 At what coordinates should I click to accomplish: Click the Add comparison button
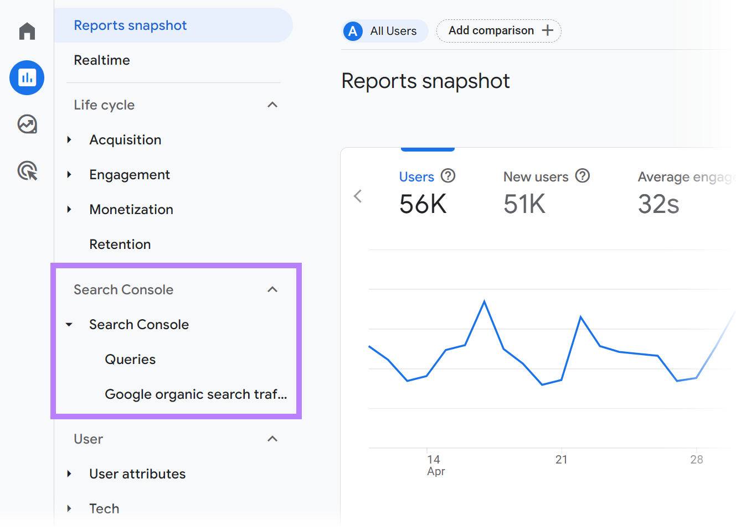(498, 30)
